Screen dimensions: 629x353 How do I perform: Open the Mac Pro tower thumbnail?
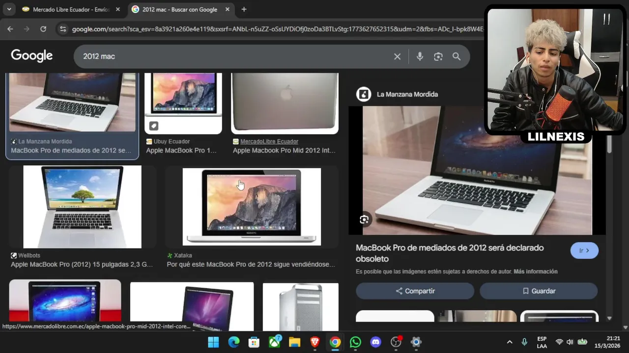pyautogui.click(x=301, y=306)
